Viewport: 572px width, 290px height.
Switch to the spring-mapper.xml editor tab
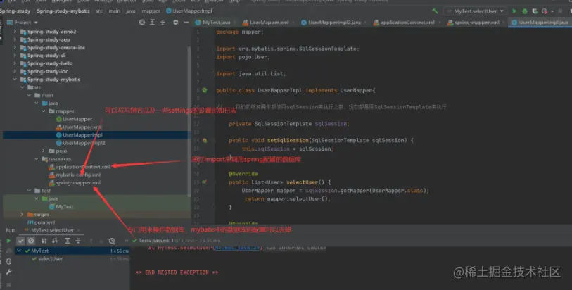pos(476,23)
